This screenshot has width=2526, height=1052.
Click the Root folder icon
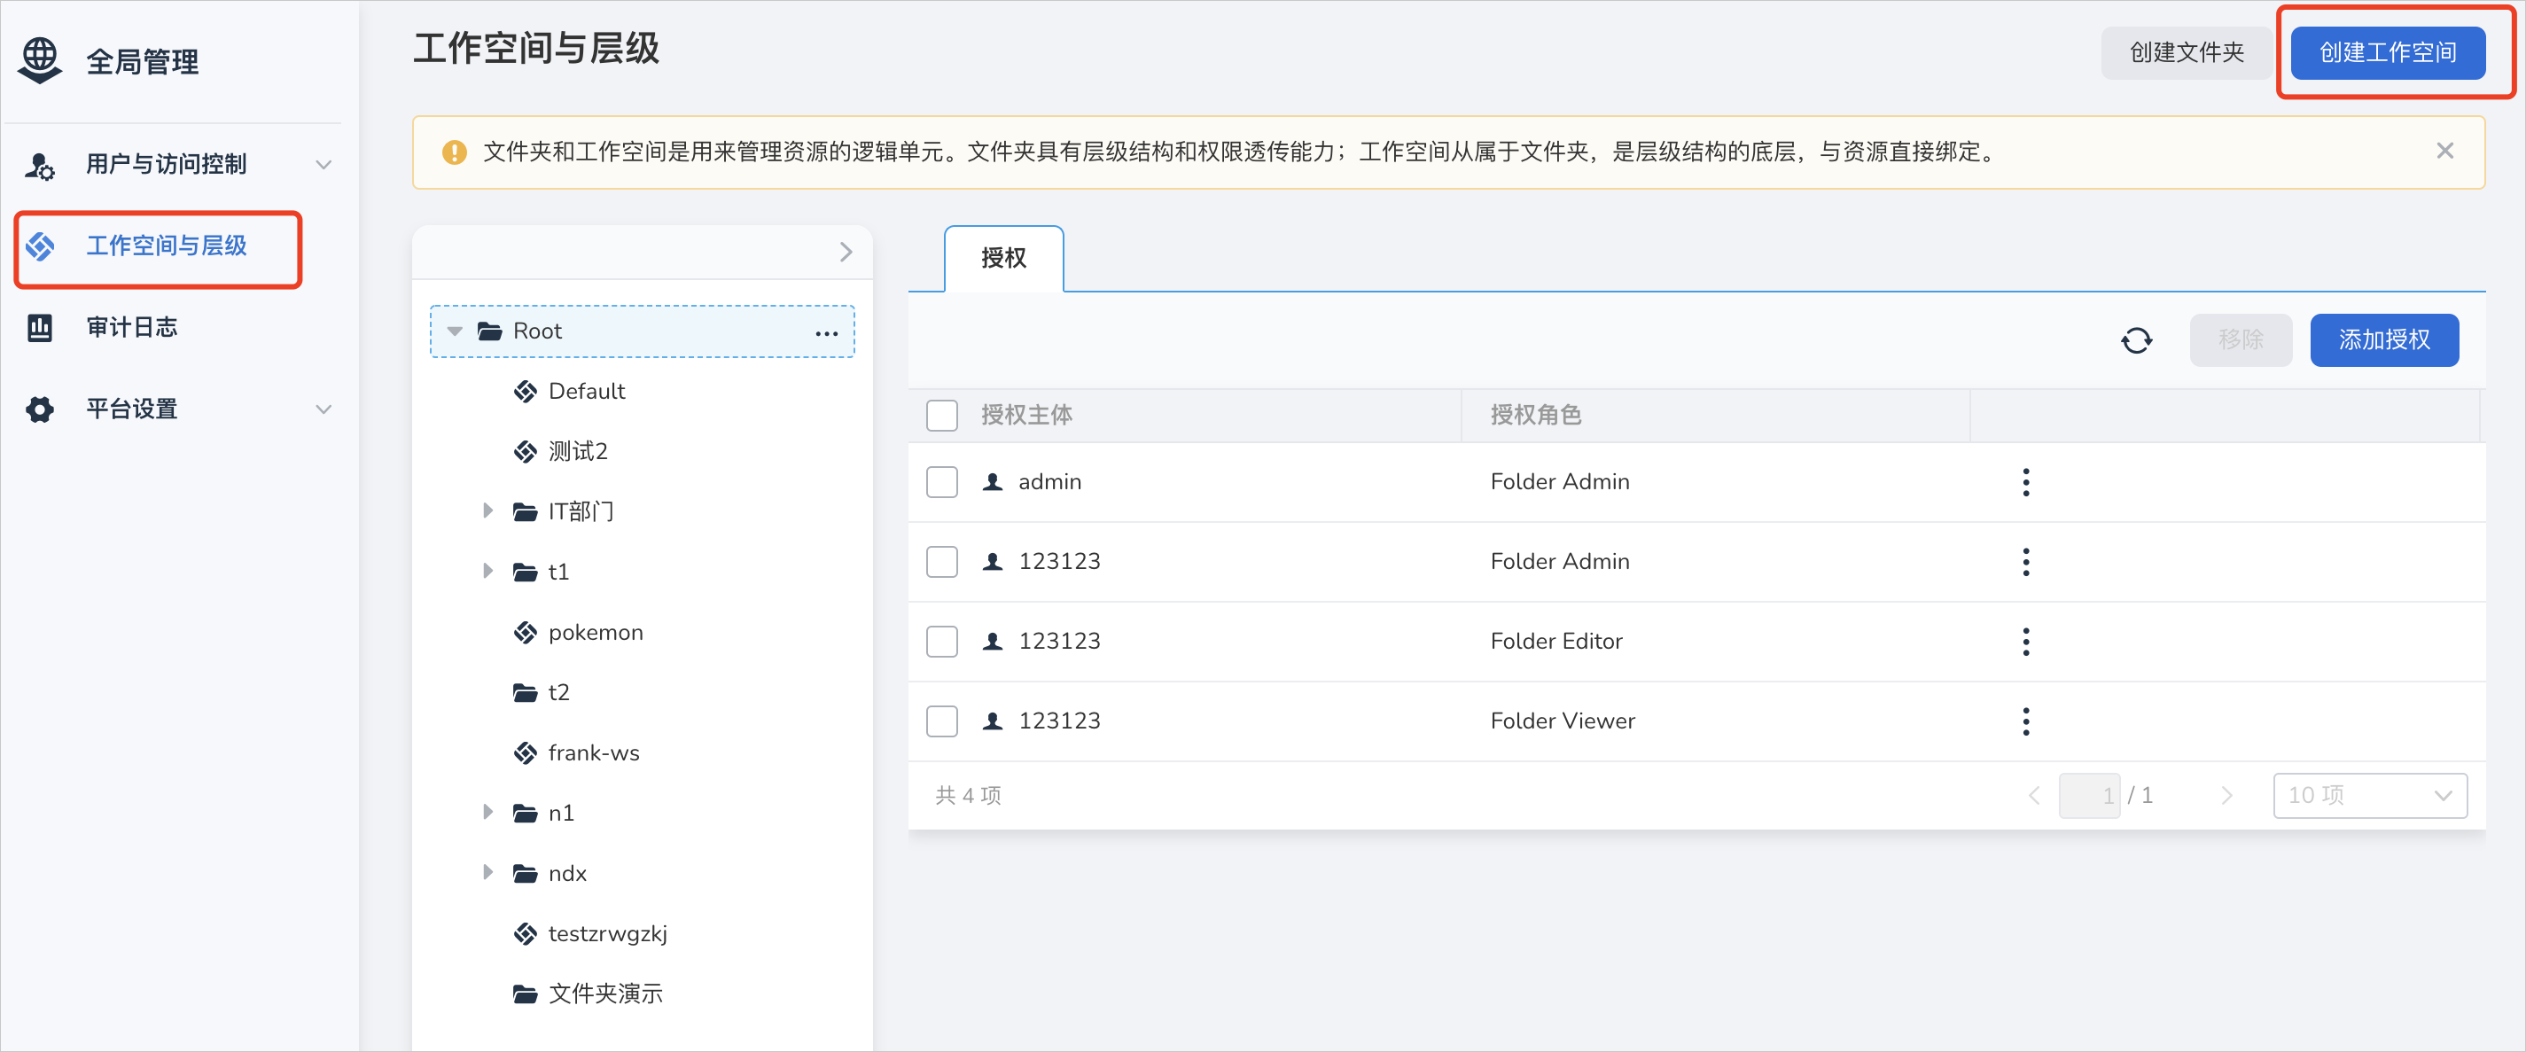pyautogui.click(x=489, y=331)
